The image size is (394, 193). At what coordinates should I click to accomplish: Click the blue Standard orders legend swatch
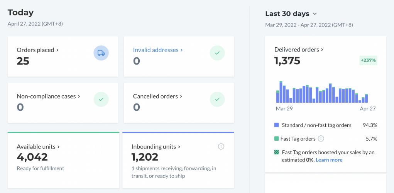(x=277, y=125)
